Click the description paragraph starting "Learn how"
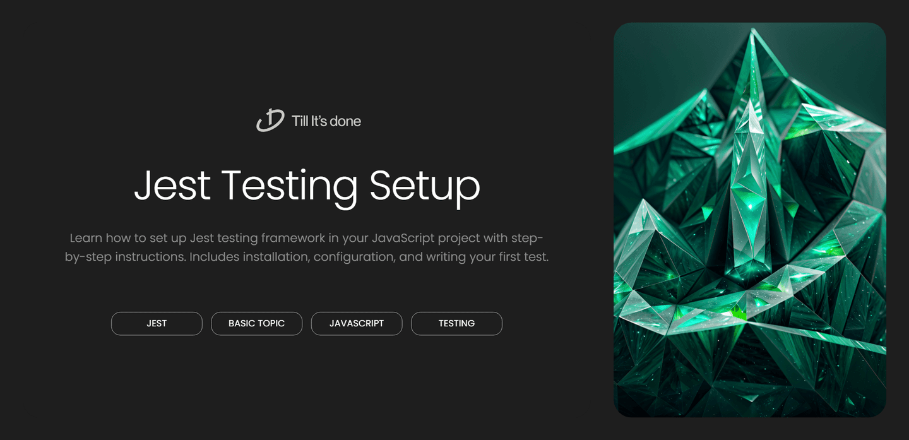Image resolution: width=909 pixels, height=440 pixels. pos(307,247)
